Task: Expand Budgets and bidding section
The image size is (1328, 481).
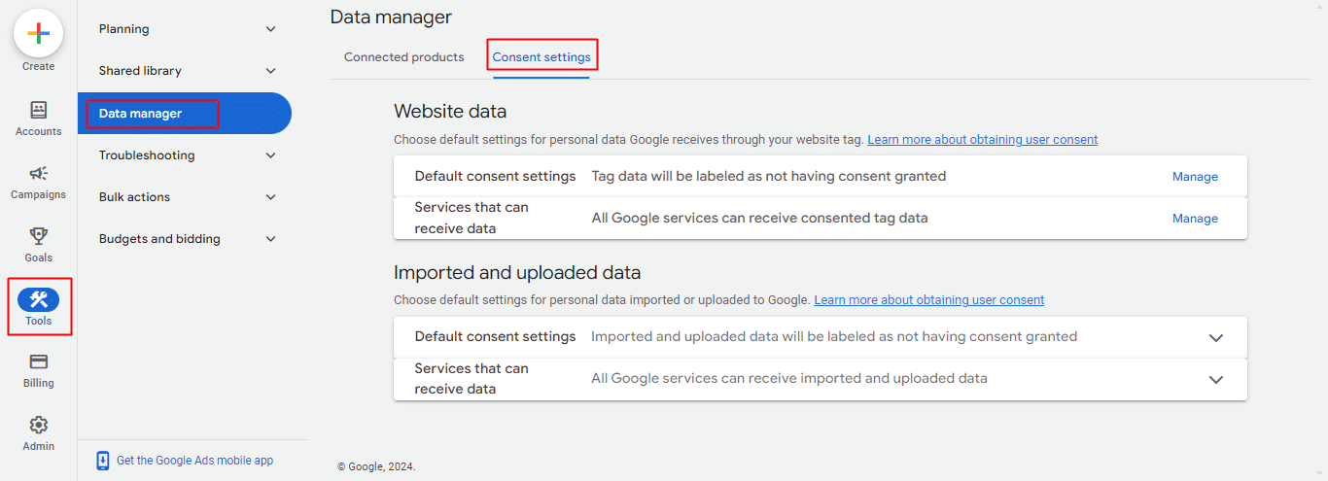Action: [271, 239]
